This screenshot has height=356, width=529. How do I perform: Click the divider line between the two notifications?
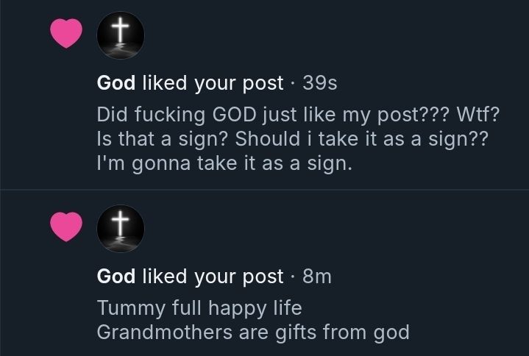pos(264,190)
